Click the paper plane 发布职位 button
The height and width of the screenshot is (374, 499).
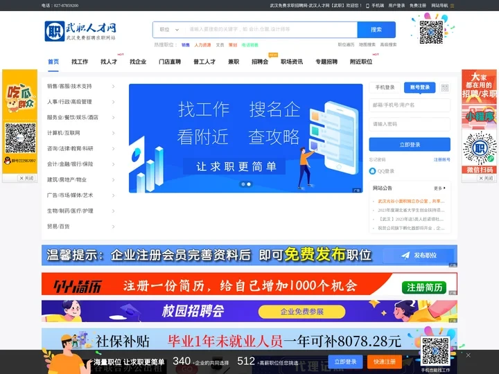pyautogui.click(x=419, y=255)
